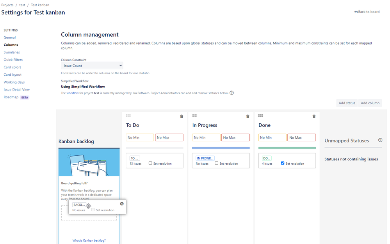Grab the In Progress column drag handle
The height and width of the screenshot is (244, 390).
(194, 116)
